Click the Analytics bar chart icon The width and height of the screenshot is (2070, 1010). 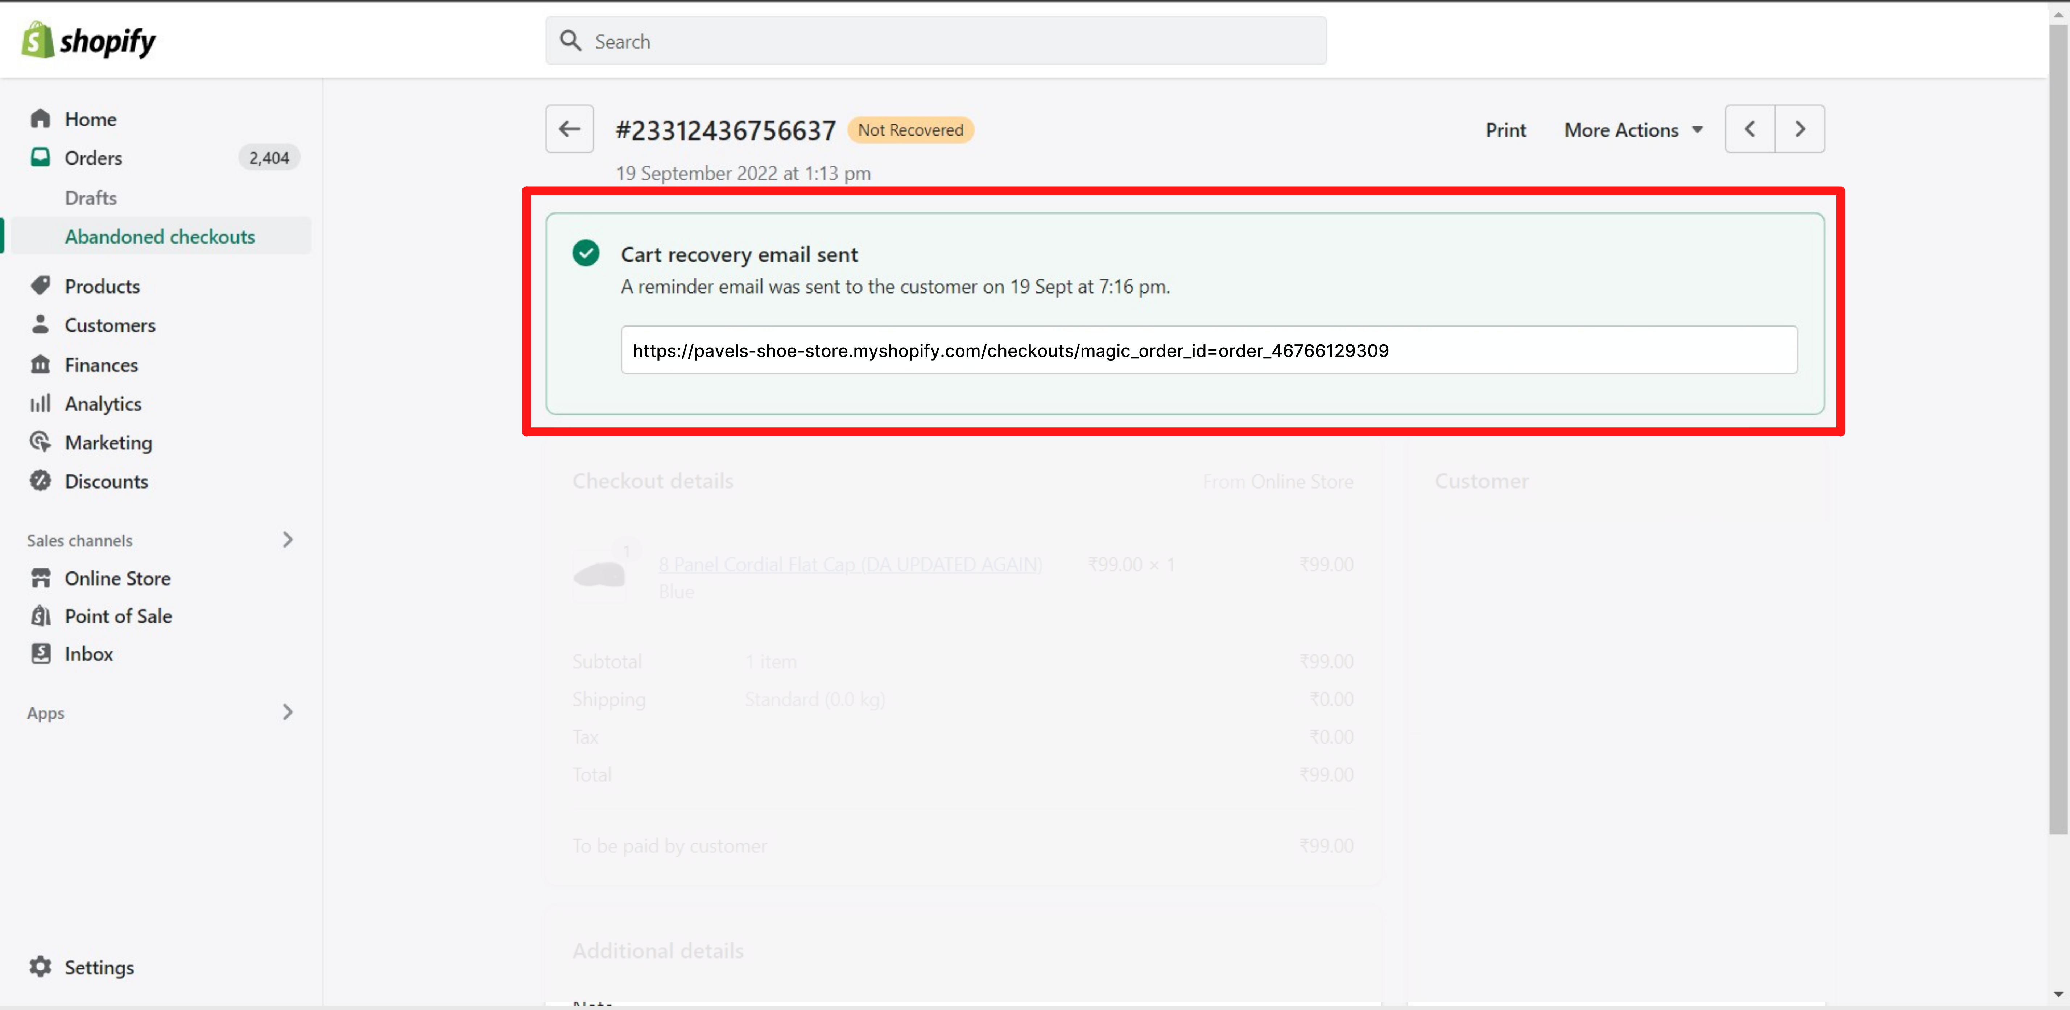[x=40, y=403]
